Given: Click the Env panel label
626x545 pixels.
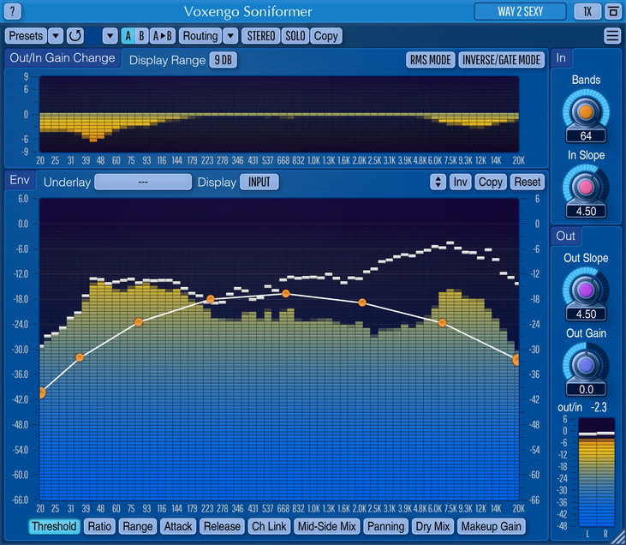Looking at the screenshot, I should (20, 180).
